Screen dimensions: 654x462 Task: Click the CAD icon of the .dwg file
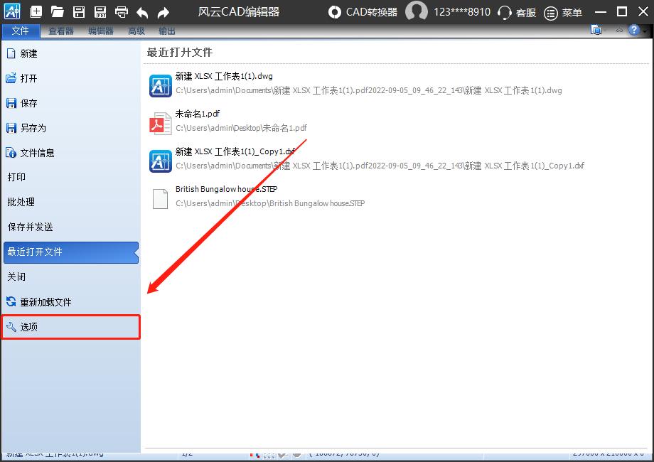(x=161, y=85)
